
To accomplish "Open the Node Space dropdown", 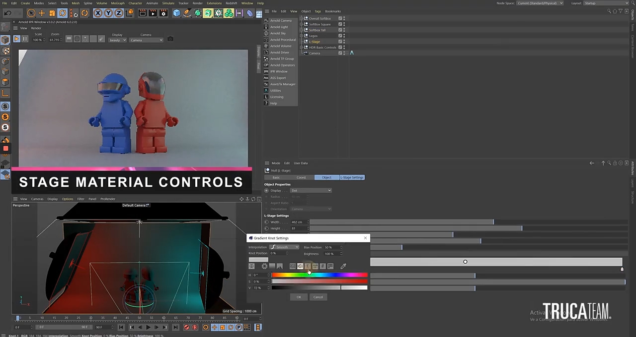I will click(540, 3).
